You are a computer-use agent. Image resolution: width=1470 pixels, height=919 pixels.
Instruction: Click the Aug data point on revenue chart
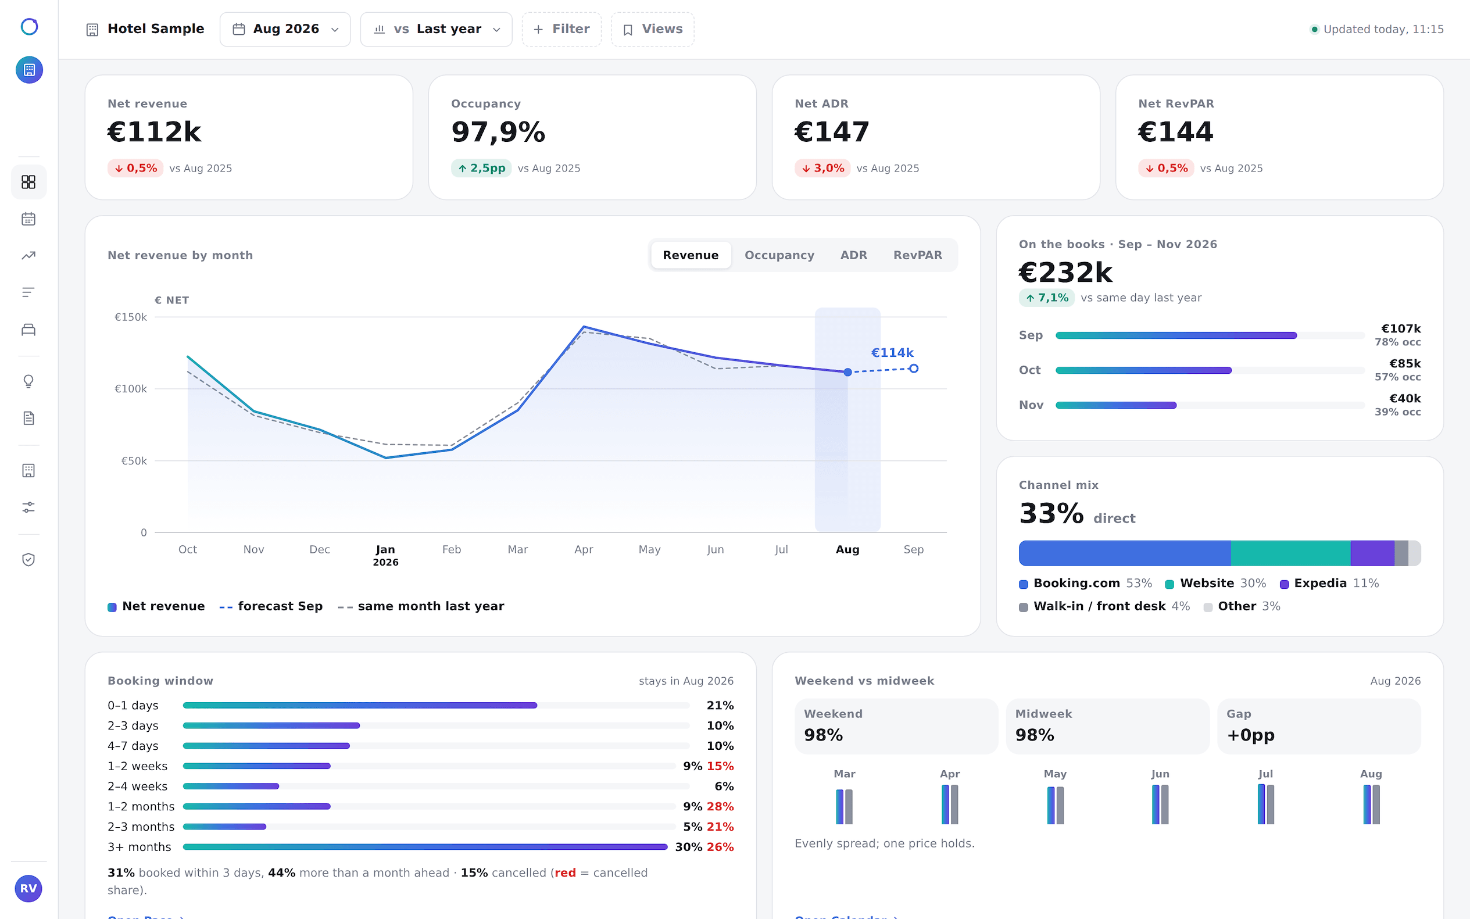(x=847, y=372)
